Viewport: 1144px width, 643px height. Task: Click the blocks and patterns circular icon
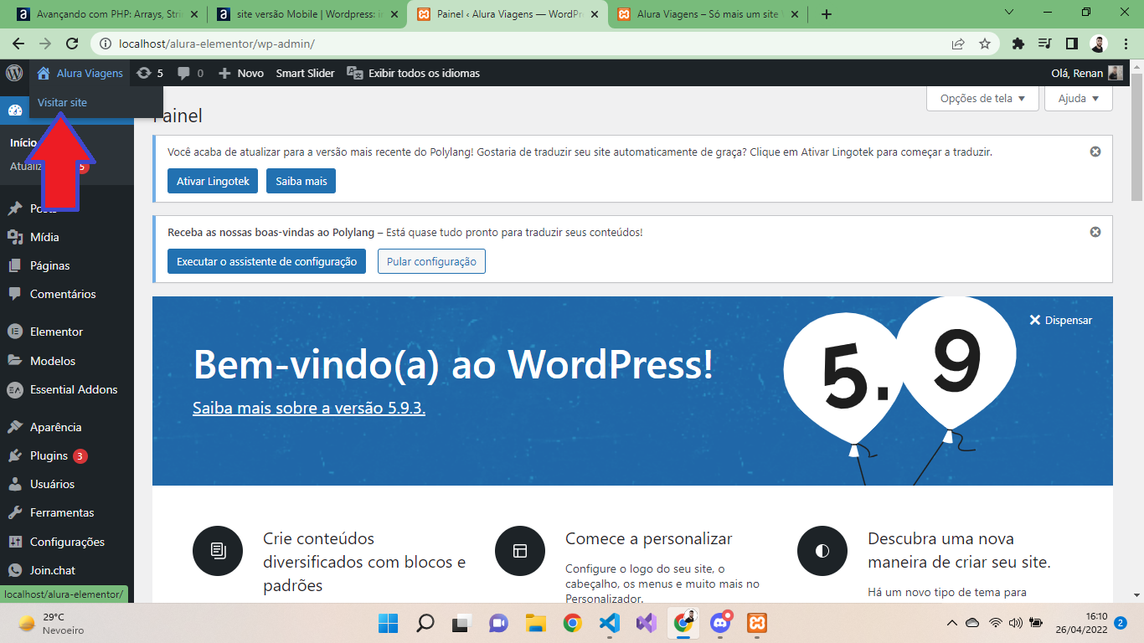[x=218, y=551]
